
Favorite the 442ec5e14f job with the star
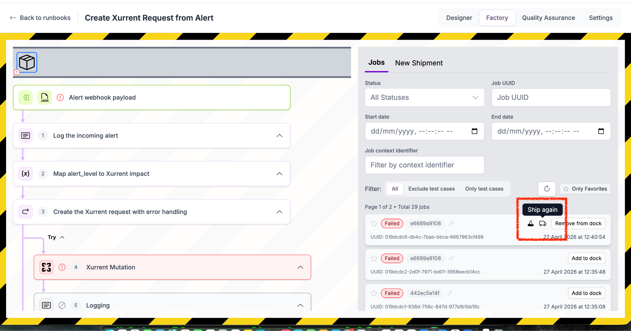click(x=374, y=293)
